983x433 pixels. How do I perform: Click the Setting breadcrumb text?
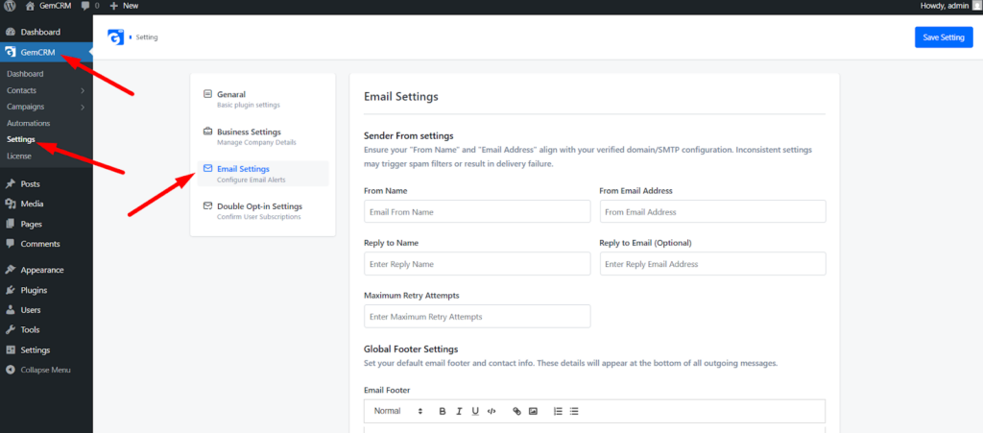coord(147,37)
